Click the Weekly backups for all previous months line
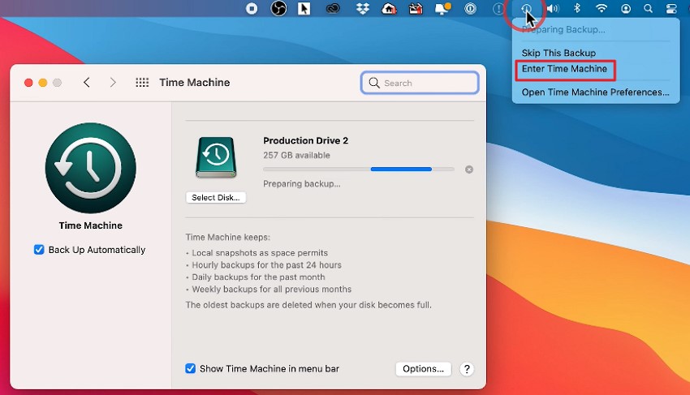This screenshot has width=690, height=395. [271, 289]
